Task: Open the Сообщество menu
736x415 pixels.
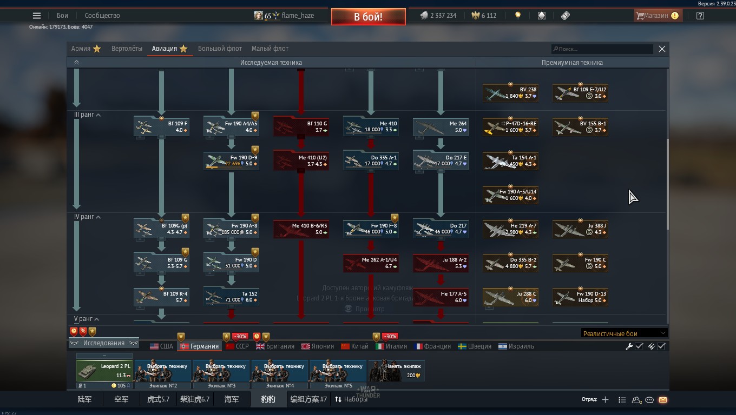Action: coord(102,16)
